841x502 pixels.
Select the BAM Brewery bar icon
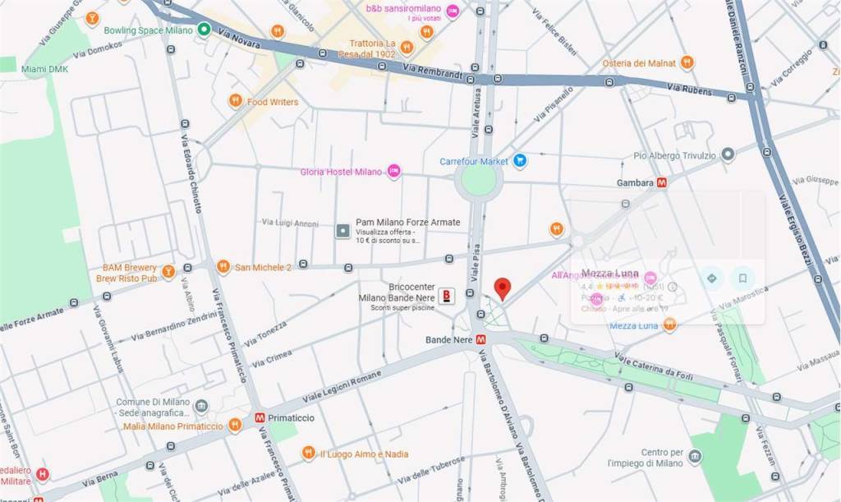click(168, 272)
